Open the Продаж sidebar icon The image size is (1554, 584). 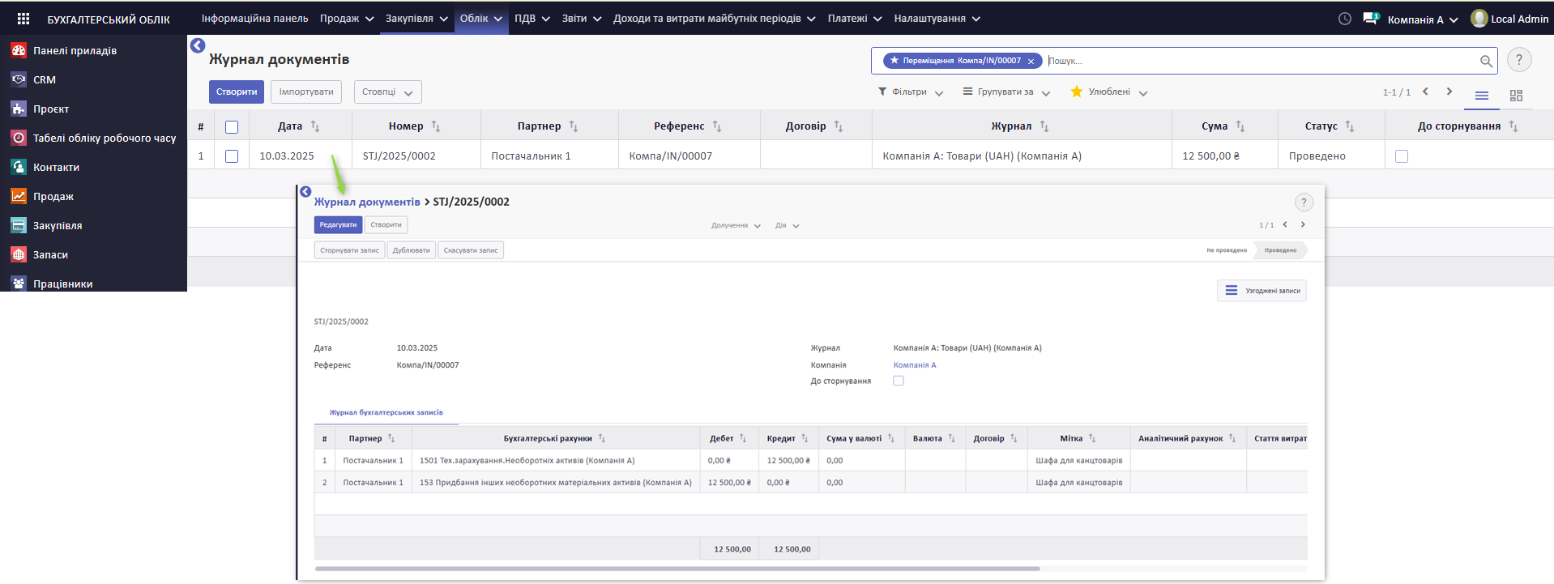click(19, 196)
